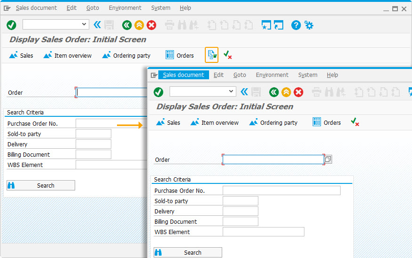
Task: Click Orders button in front window
Action: pyautogui.click(x=326, y=122)
